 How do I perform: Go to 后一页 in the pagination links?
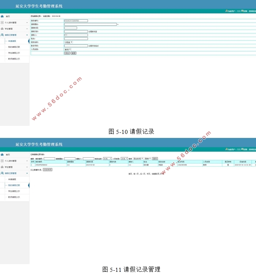(x=143, y=174)
